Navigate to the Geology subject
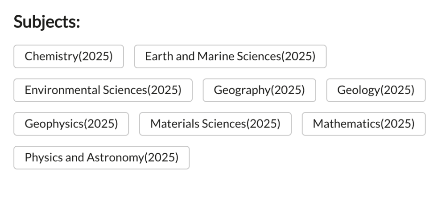Screen dimensions: 446x198 [x=376, y=90]
